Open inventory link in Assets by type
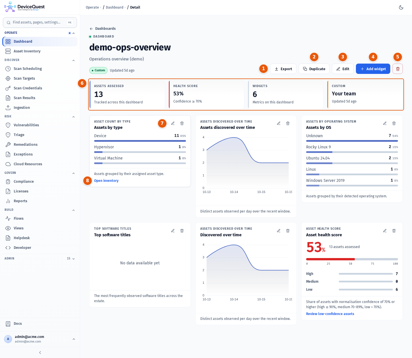 pyautogui.click(x=106, y=181)
